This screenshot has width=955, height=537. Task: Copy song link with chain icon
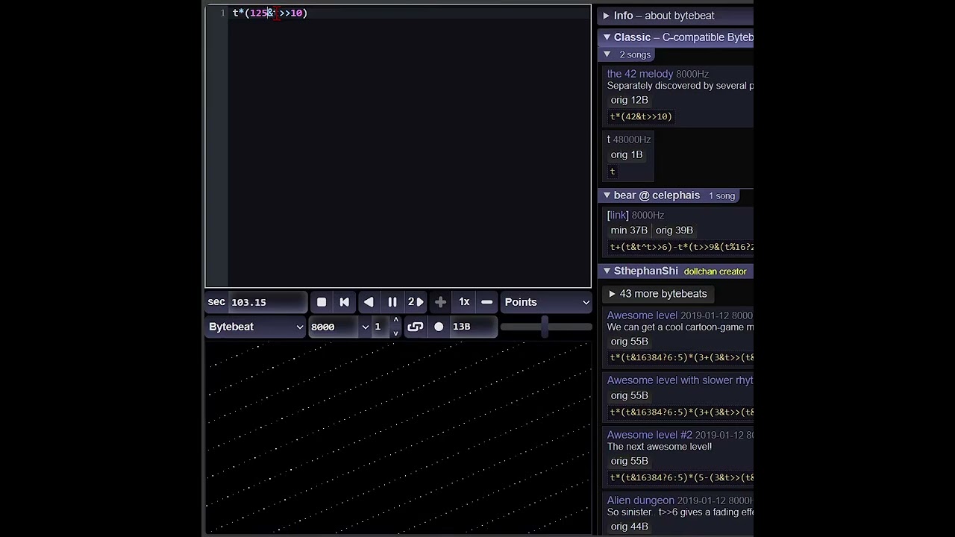tap(416, 327)
